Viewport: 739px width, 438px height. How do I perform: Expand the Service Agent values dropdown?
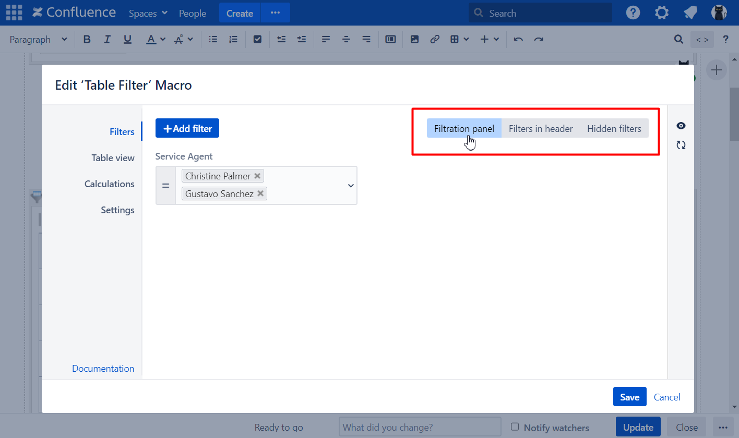point(351,186)
